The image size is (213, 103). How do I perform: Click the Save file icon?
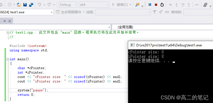click(25, 5)
